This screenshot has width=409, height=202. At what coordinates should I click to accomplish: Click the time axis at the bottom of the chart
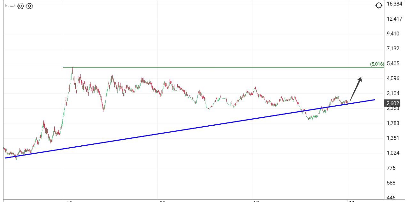(192, 200)
